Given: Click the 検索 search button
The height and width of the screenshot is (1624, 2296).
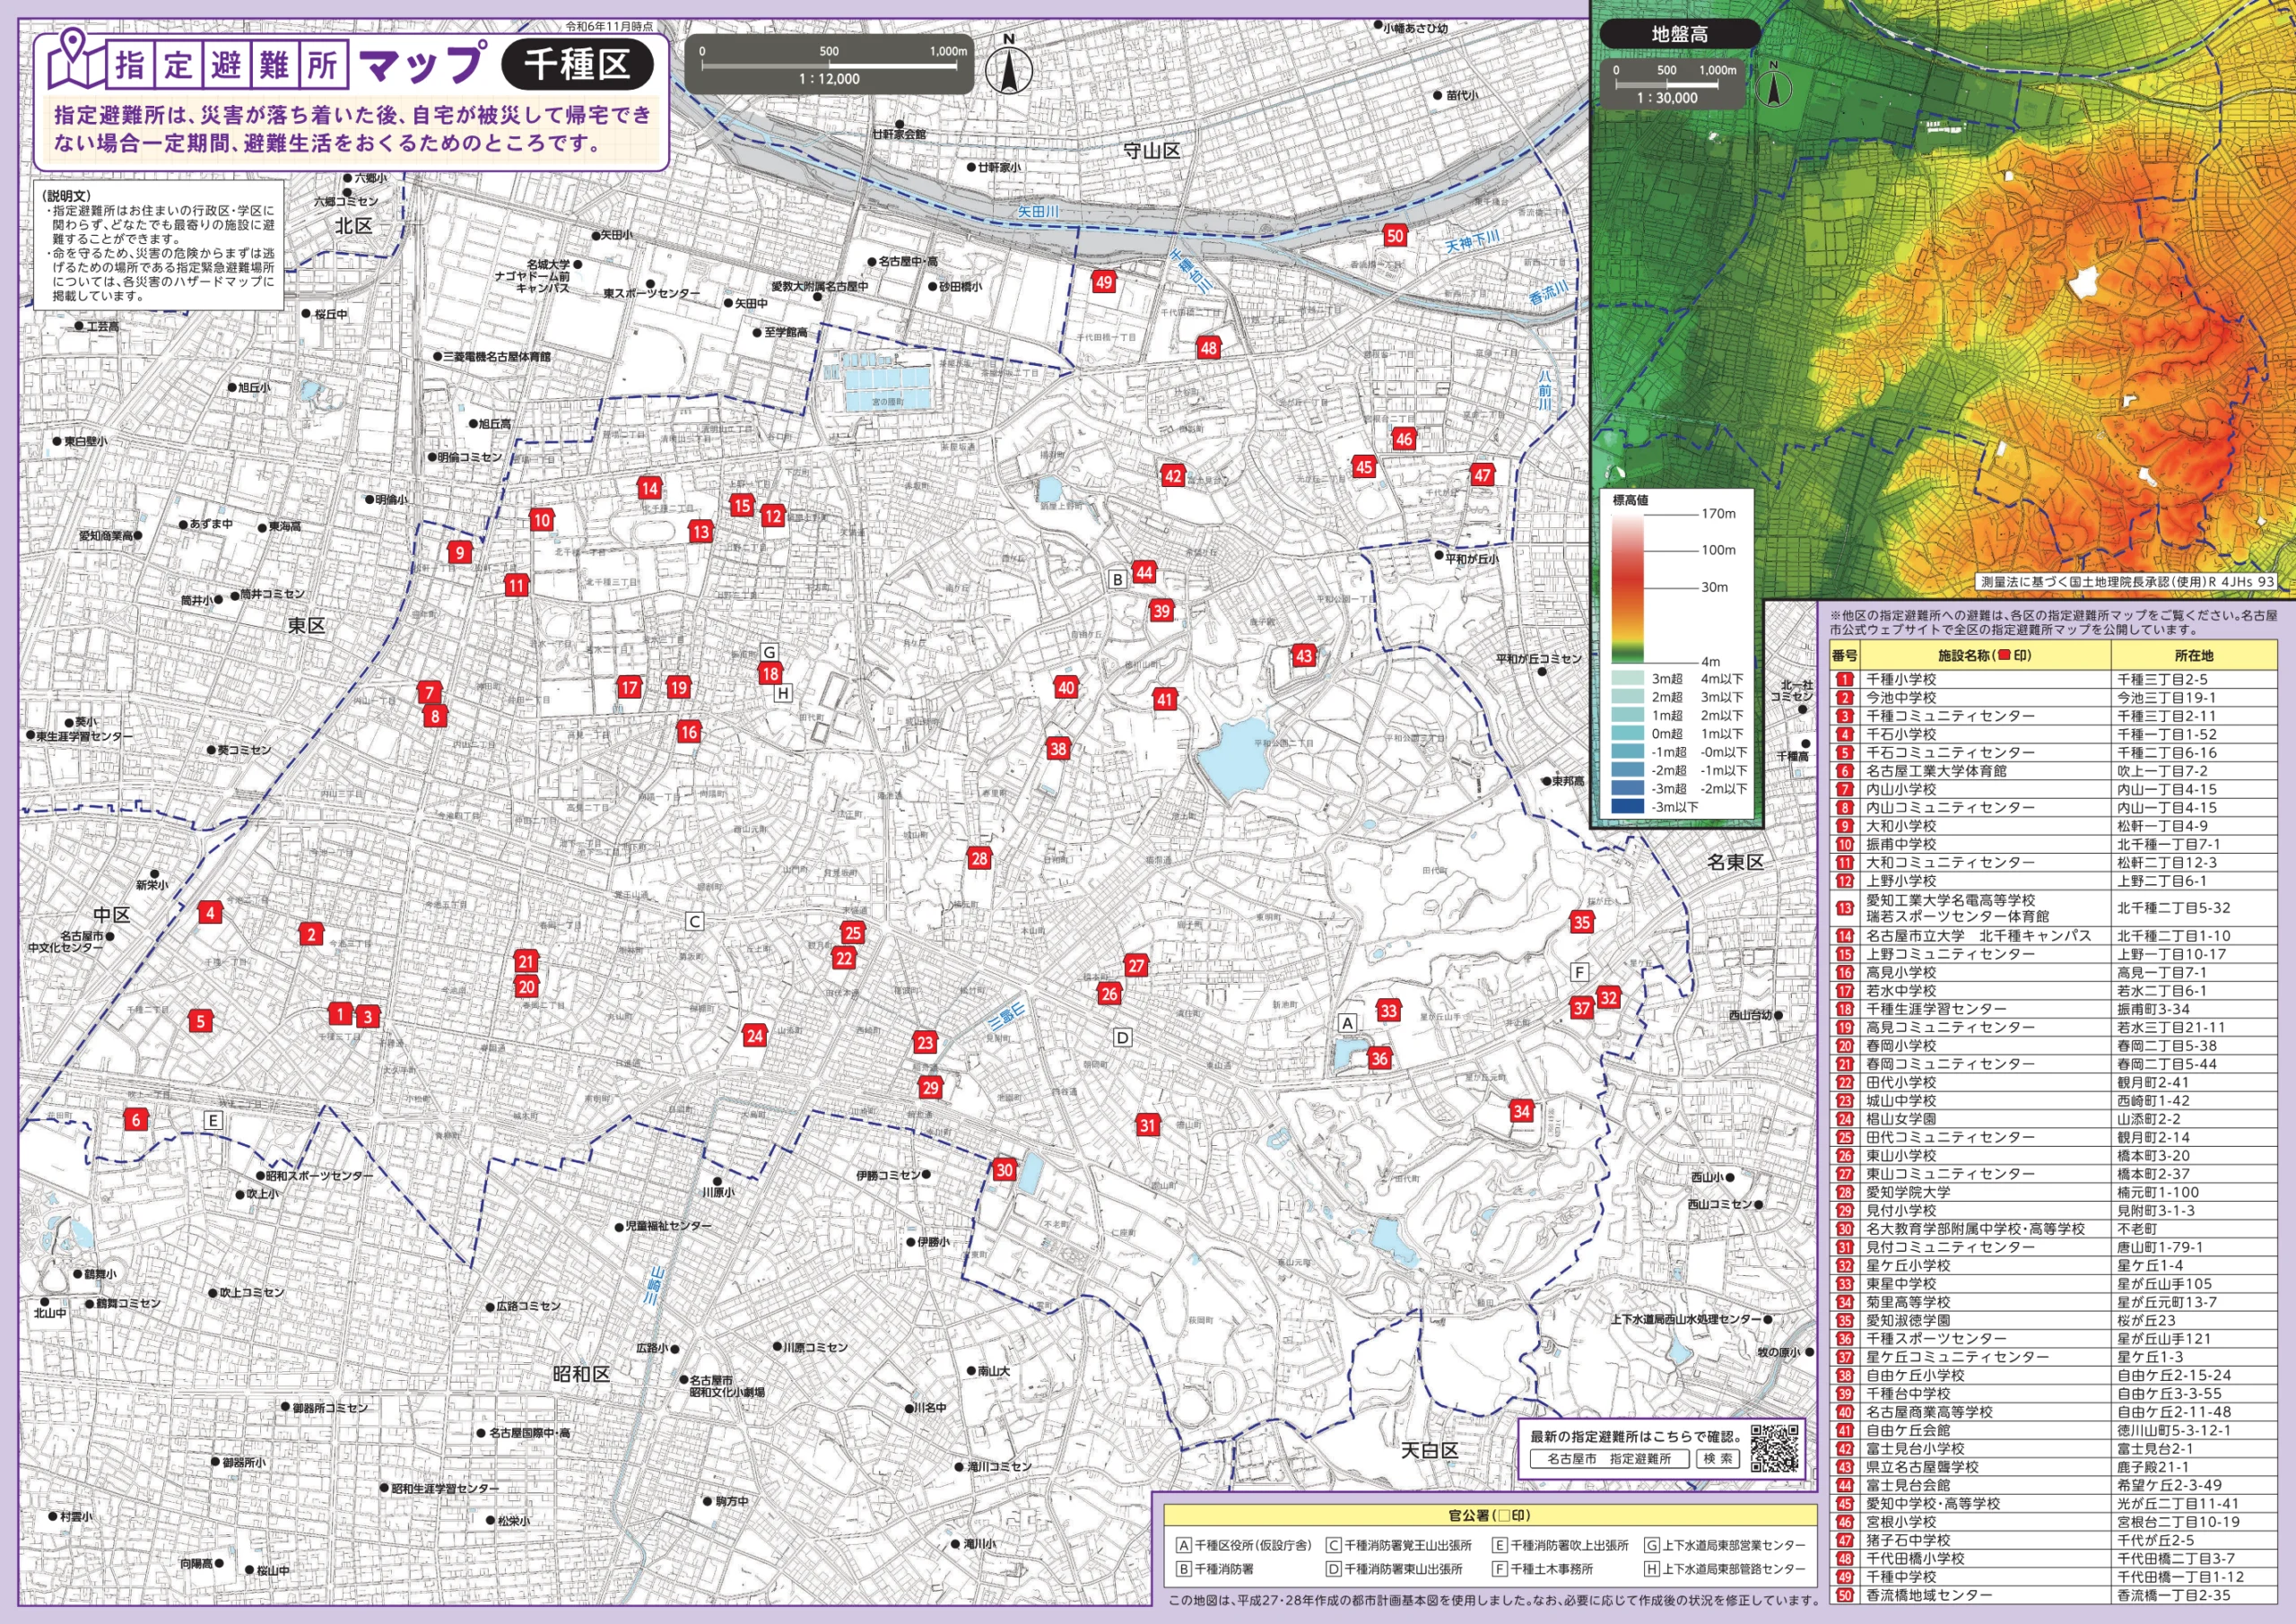Looking at the screenshot, I should click(1718, 1459).
